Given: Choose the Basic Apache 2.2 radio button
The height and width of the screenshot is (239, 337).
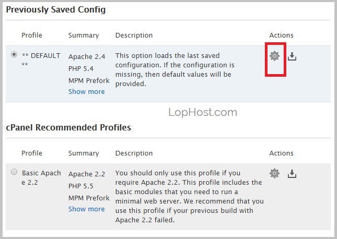Looking at the screenshot, I should 14,172.
